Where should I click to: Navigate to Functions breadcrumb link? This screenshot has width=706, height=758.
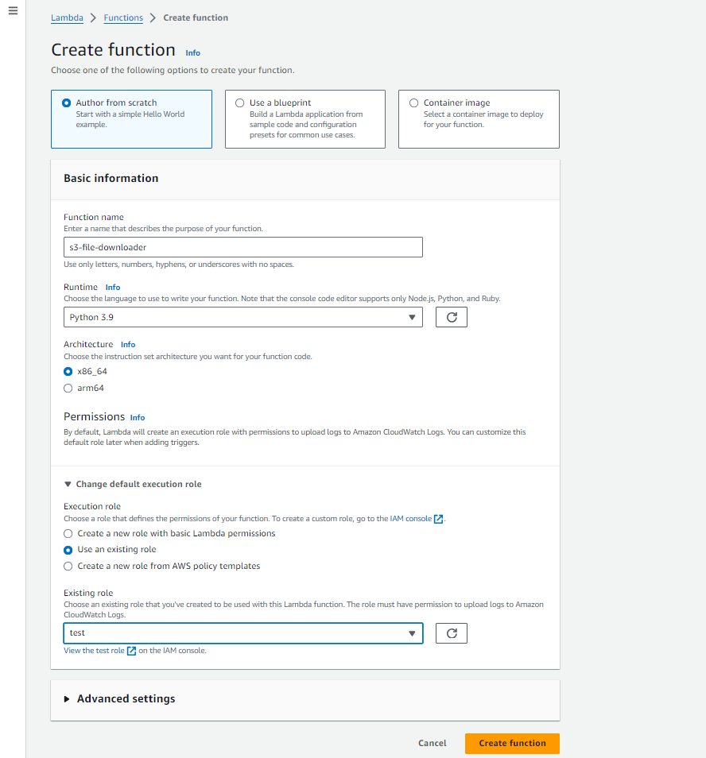[123, 17]
